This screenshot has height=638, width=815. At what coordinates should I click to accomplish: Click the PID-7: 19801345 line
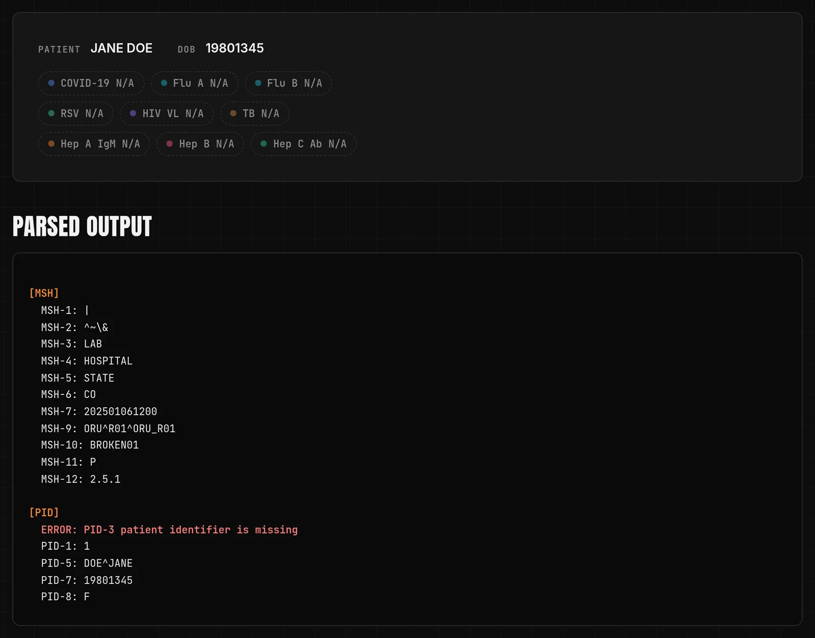(87, 580)
